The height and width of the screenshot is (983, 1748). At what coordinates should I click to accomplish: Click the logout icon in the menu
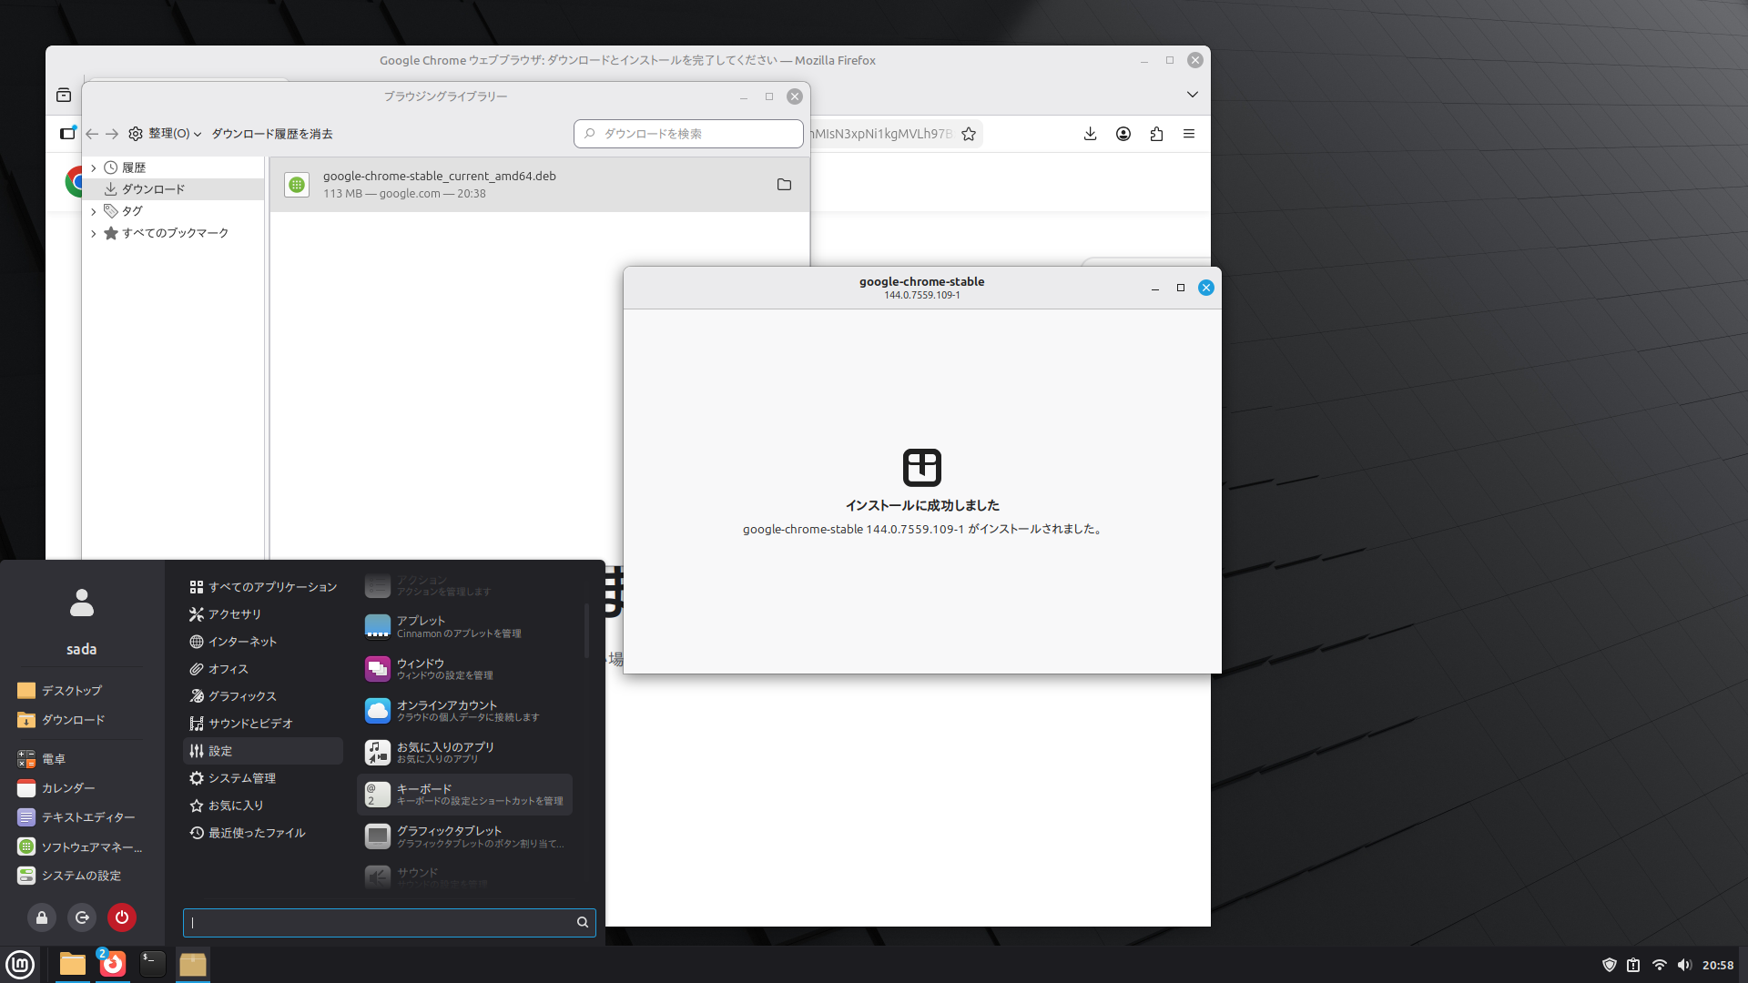point(82,917)
